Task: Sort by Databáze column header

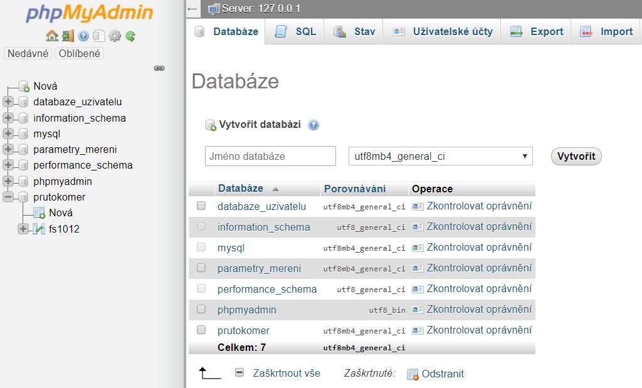Action: coord(241,189)
